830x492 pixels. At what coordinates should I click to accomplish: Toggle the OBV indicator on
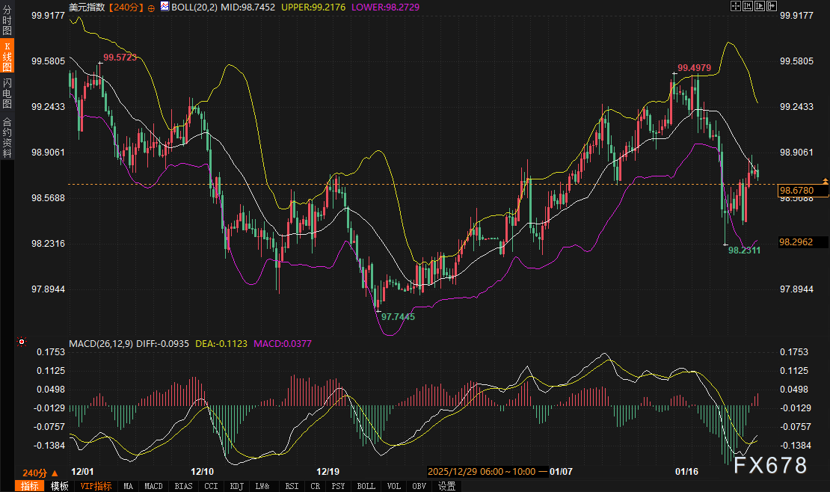point(418,485)
